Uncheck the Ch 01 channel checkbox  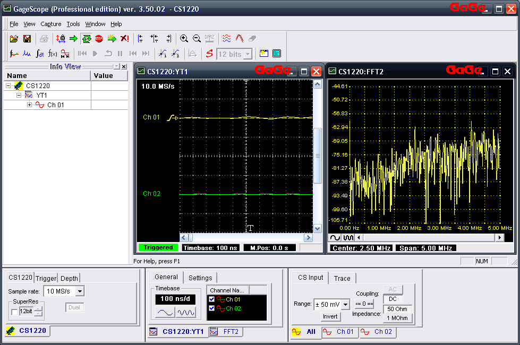point(212,299)
